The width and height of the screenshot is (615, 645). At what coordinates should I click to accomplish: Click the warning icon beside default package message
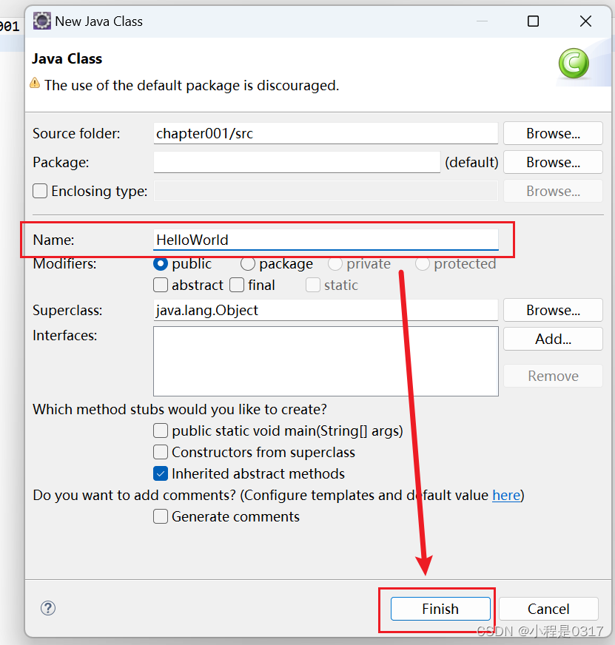click(x=35, y=84)
